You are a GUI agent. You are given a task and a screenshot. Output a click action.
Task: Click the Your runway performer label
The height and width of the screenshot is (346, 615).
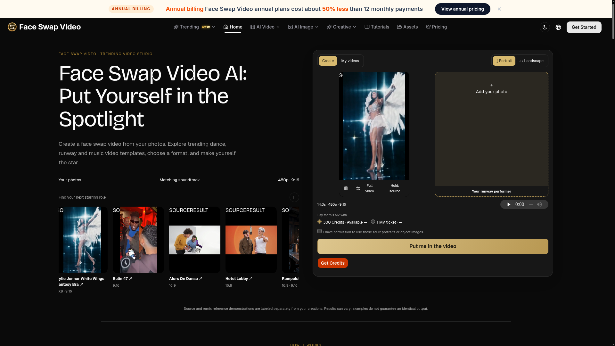click(491, 191)
